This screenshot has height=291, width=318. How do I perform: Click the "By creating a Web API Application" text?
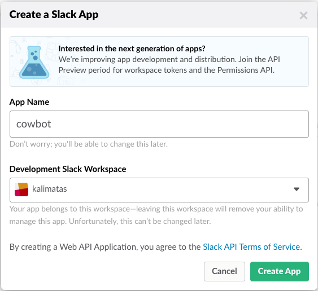(106, 247)
